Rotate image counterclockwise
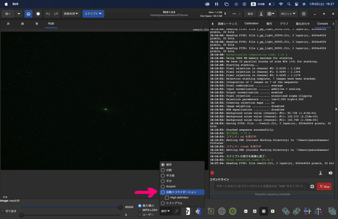The width and height of the screenshot is (338, 219). tap(286, 211)
